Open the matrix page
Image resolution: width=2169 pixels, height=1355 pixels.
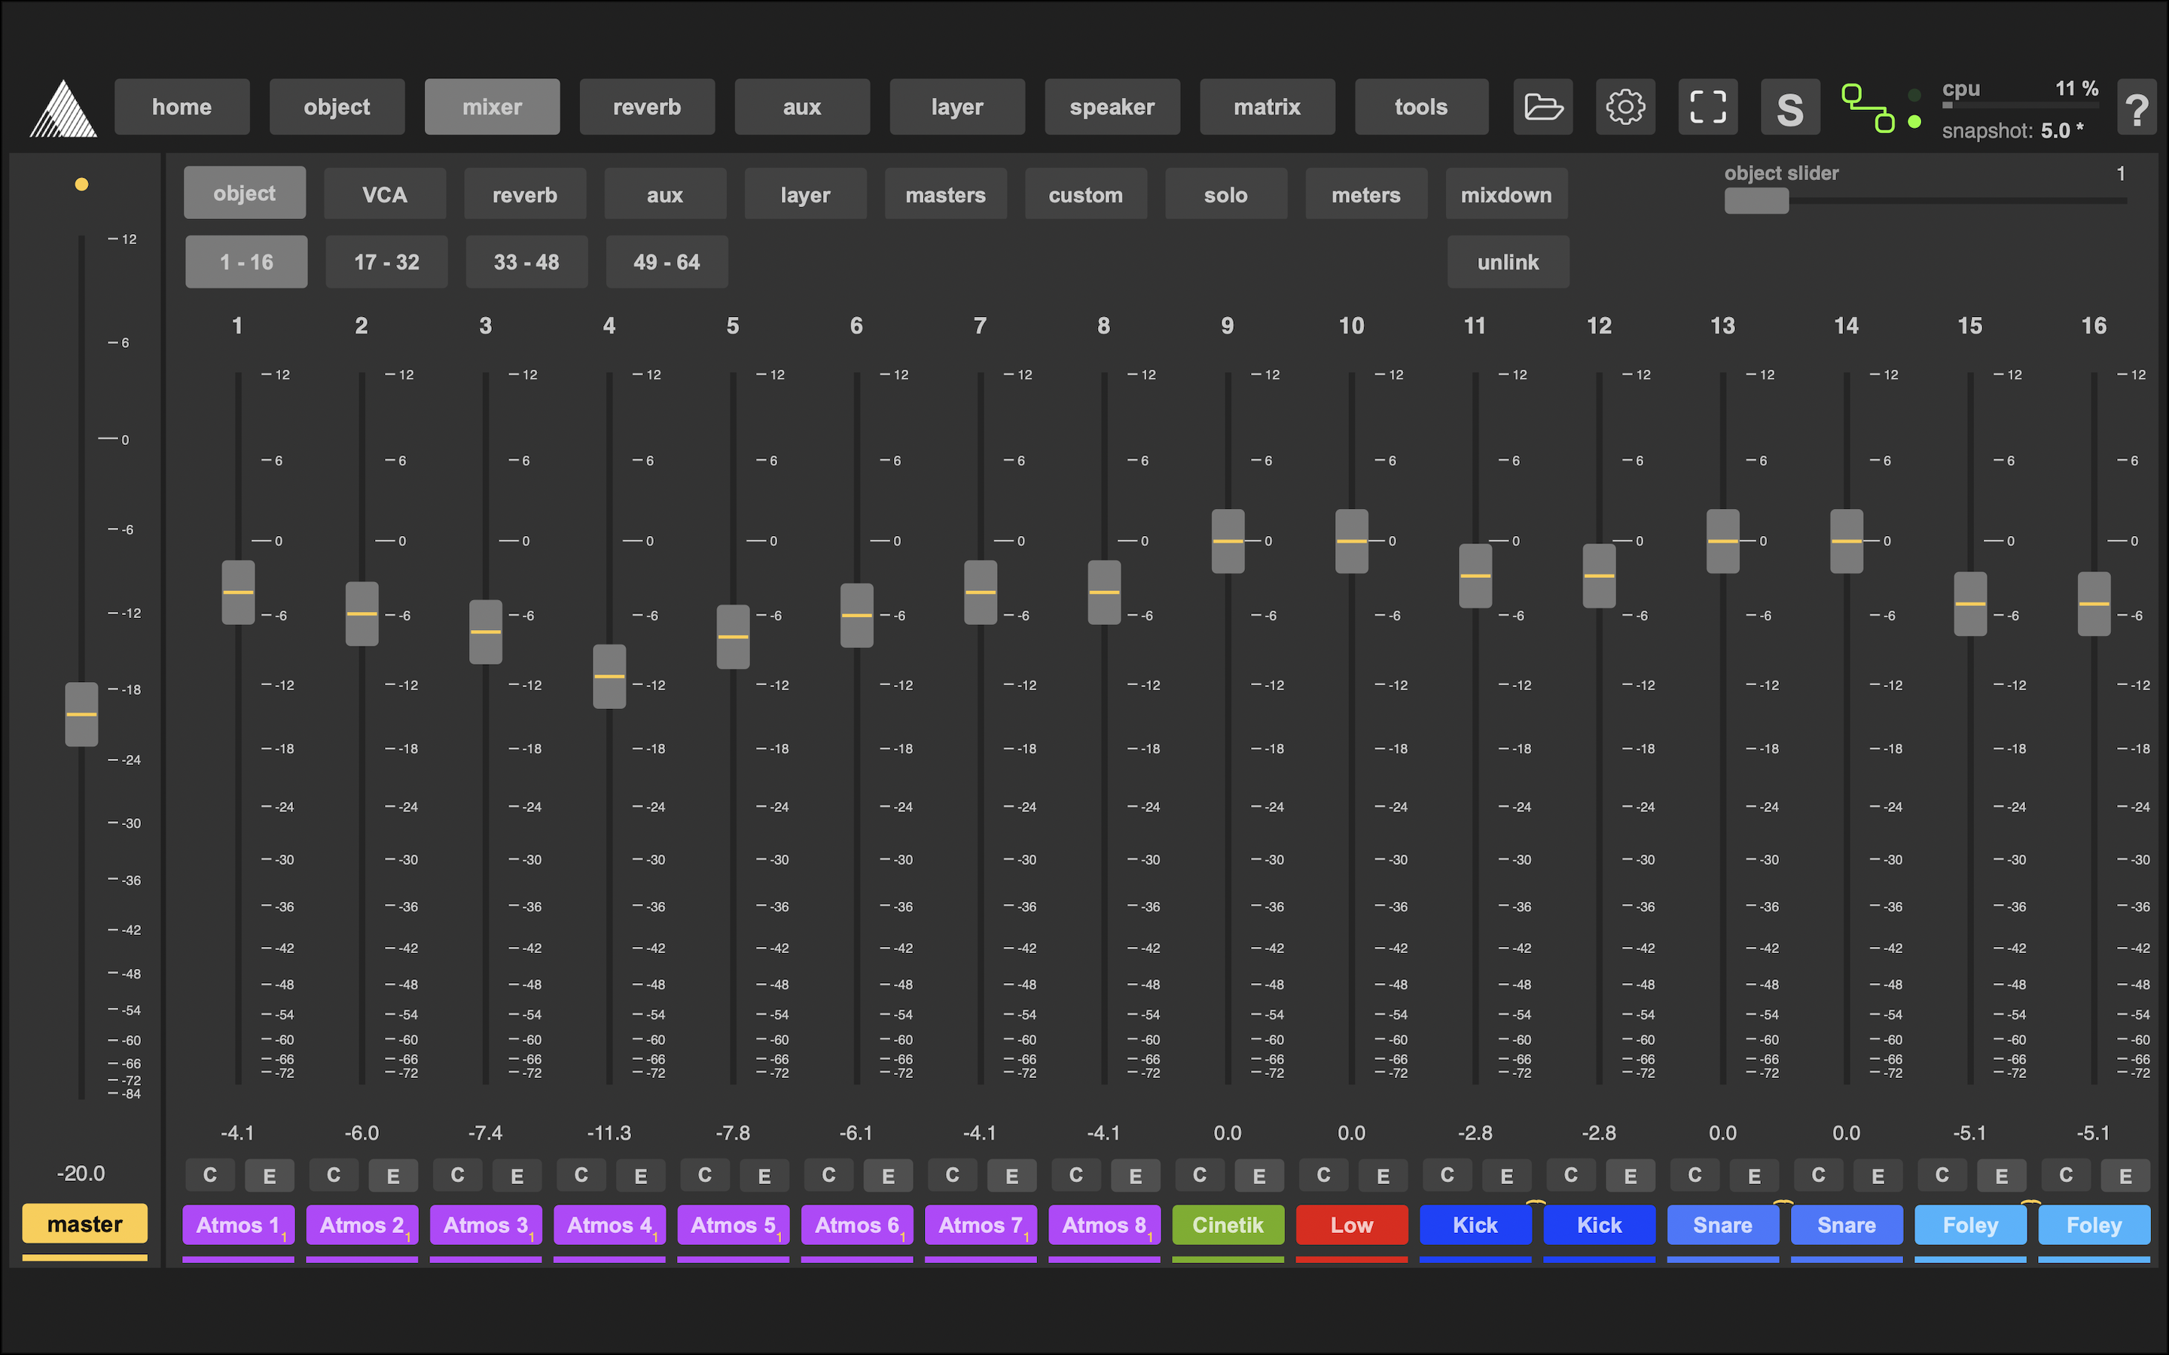click(1268, 107)
